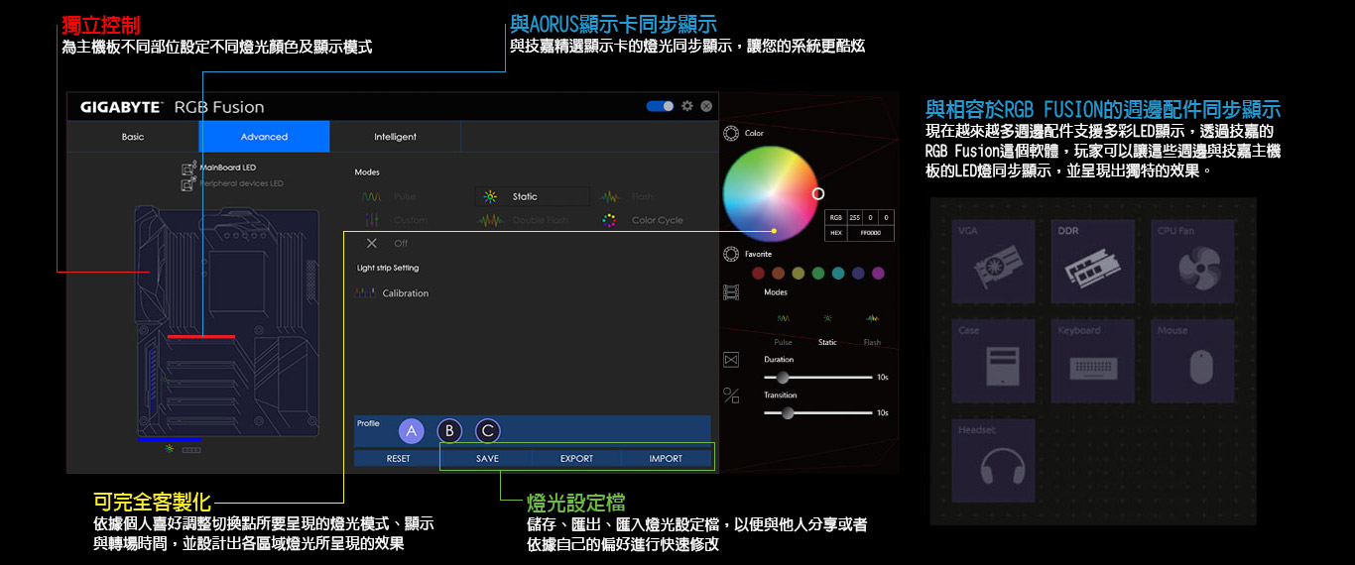Pick the yellow-green favorite swatch

click(x=798, y=274)
